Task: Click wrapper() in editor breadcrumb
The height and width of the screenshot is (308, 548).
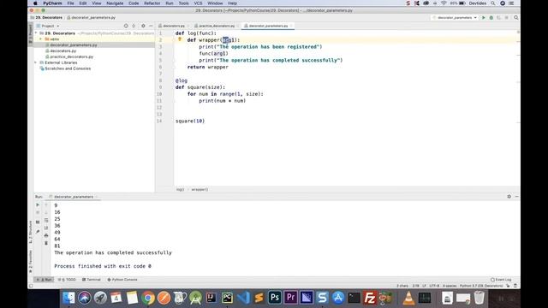Action: (x=200, y=189)
